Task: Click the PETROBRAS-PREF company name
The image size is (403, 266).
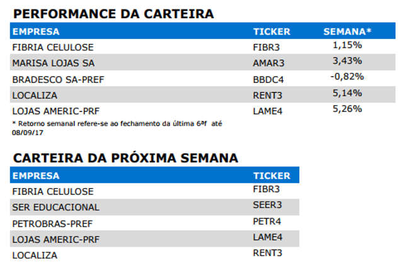Action: point(52,224)
